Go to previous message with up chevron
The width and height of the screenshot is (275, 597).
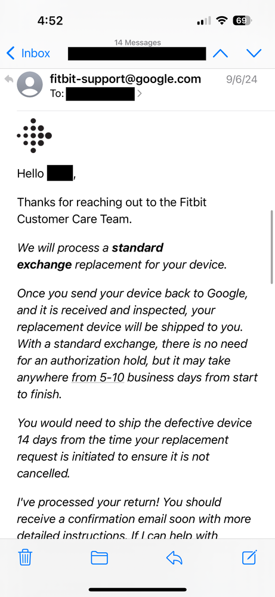pos(220,53)
